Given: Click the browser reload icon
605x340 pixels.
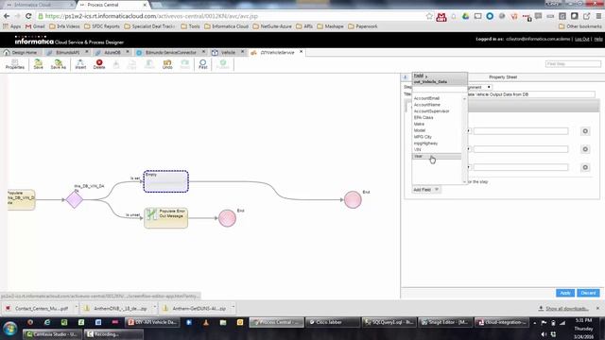Looking at the screenshot, I should [x=28, y=16].
